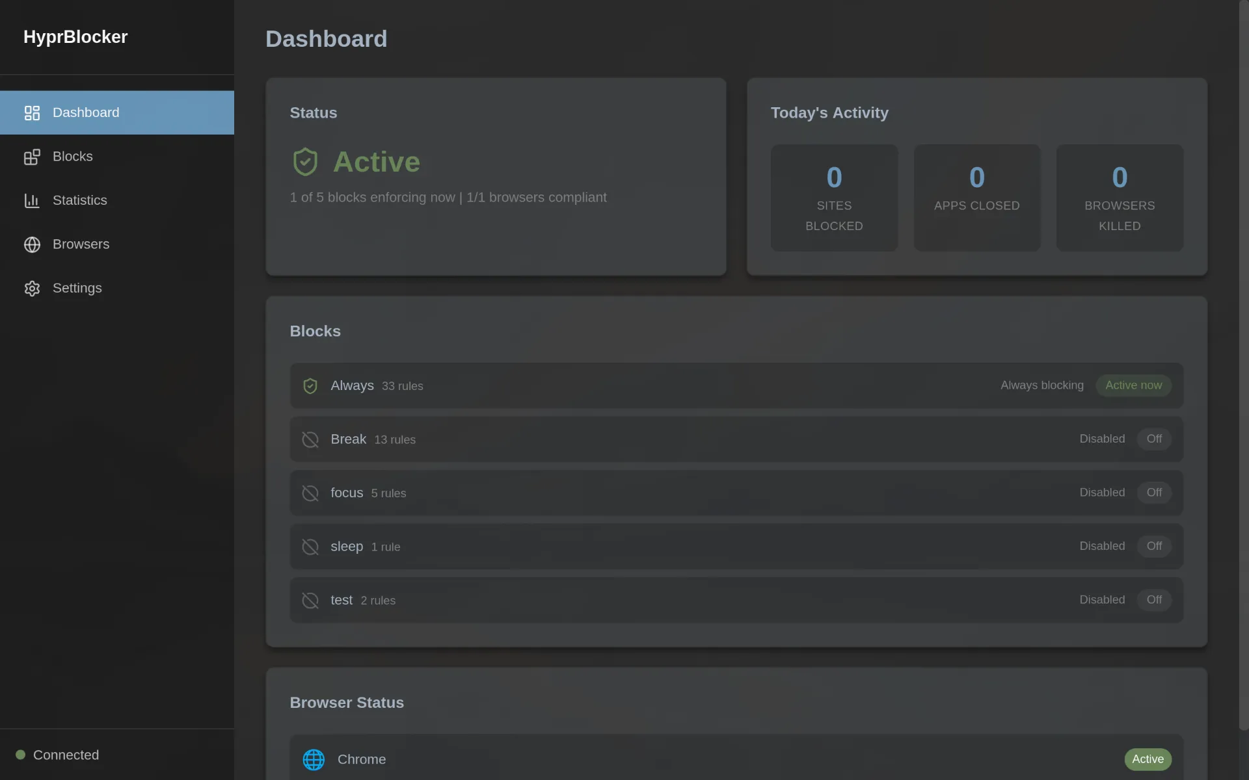Image resolution: width=1249 pixels, height=780 pixels.
Task: Open the Settings page
Action: click(x=117, y=288)
